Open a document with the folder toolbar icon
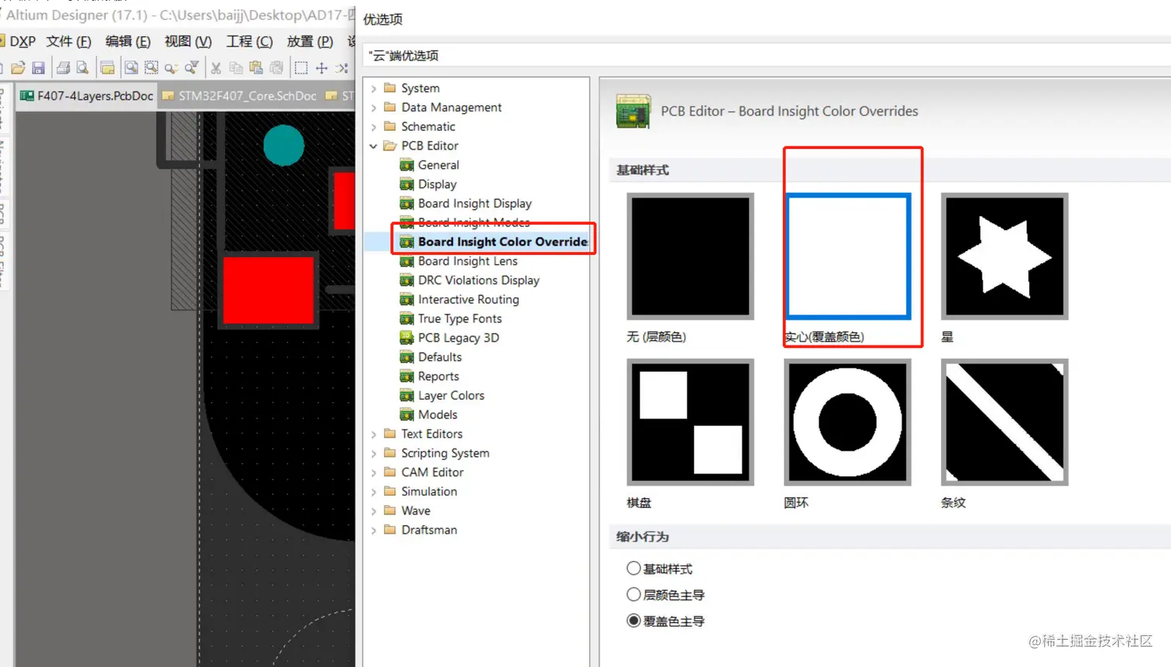1171x667 pixels. 18,68
